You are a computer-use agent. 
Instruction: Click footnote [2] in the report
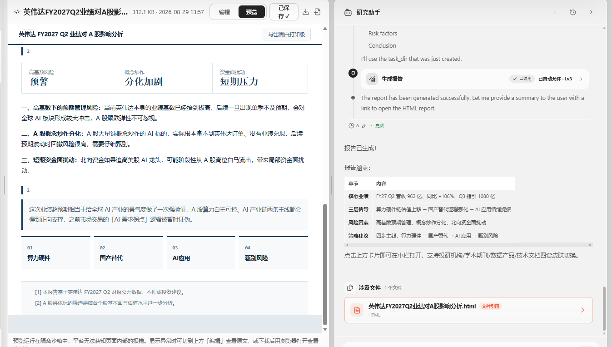pyautogui.click(x=105, y=303)
